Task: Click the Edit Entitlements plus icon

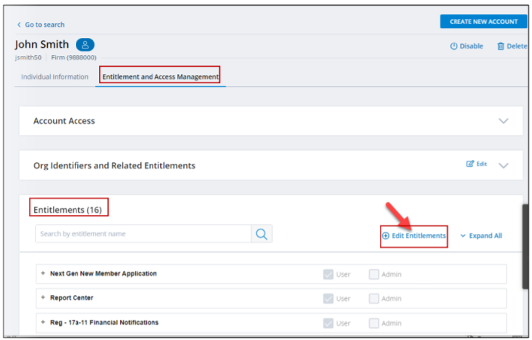Action: point(385,236)
